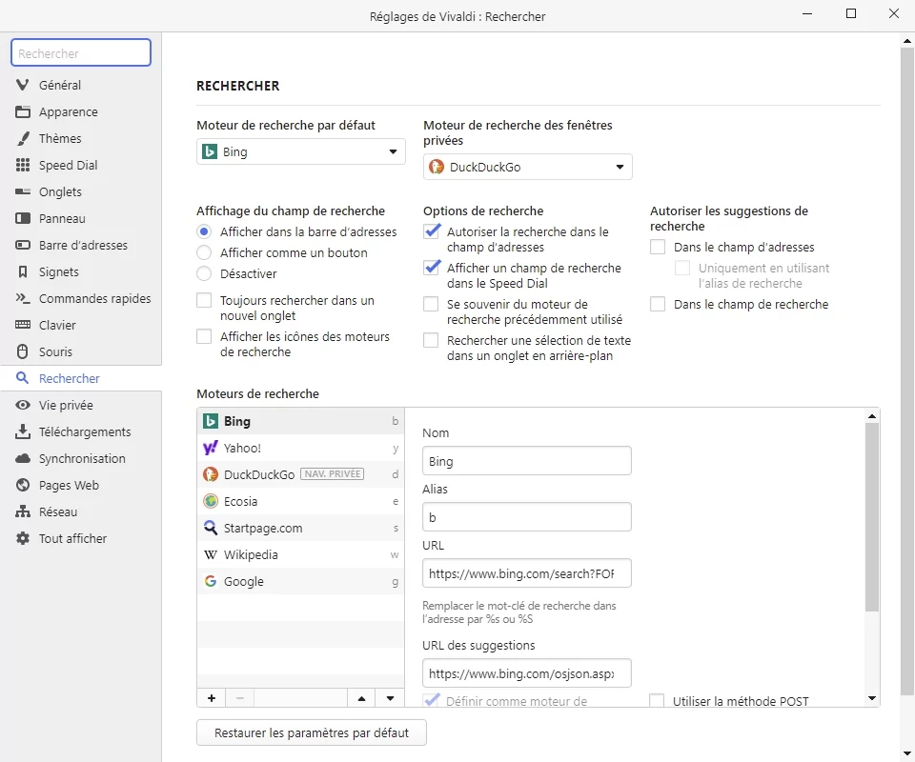Check Utiliser la méthode POST
The image size is (915, 762).
click(x=657, y=701)
